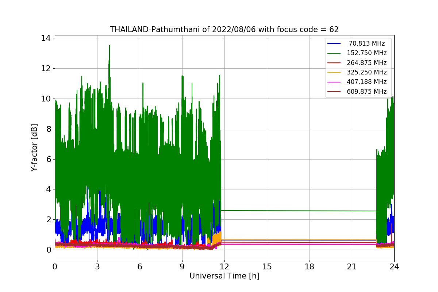The image size is (438, 292).
Task: Click the green legend line for 152.750 MHz
Action: coord(334,53)
